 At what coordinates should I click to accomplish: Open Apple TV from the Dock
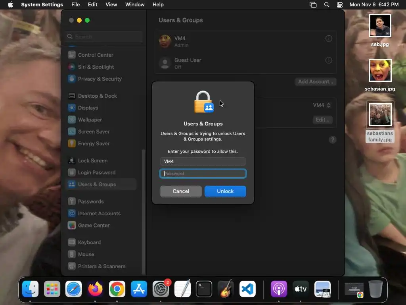point(301,289)
